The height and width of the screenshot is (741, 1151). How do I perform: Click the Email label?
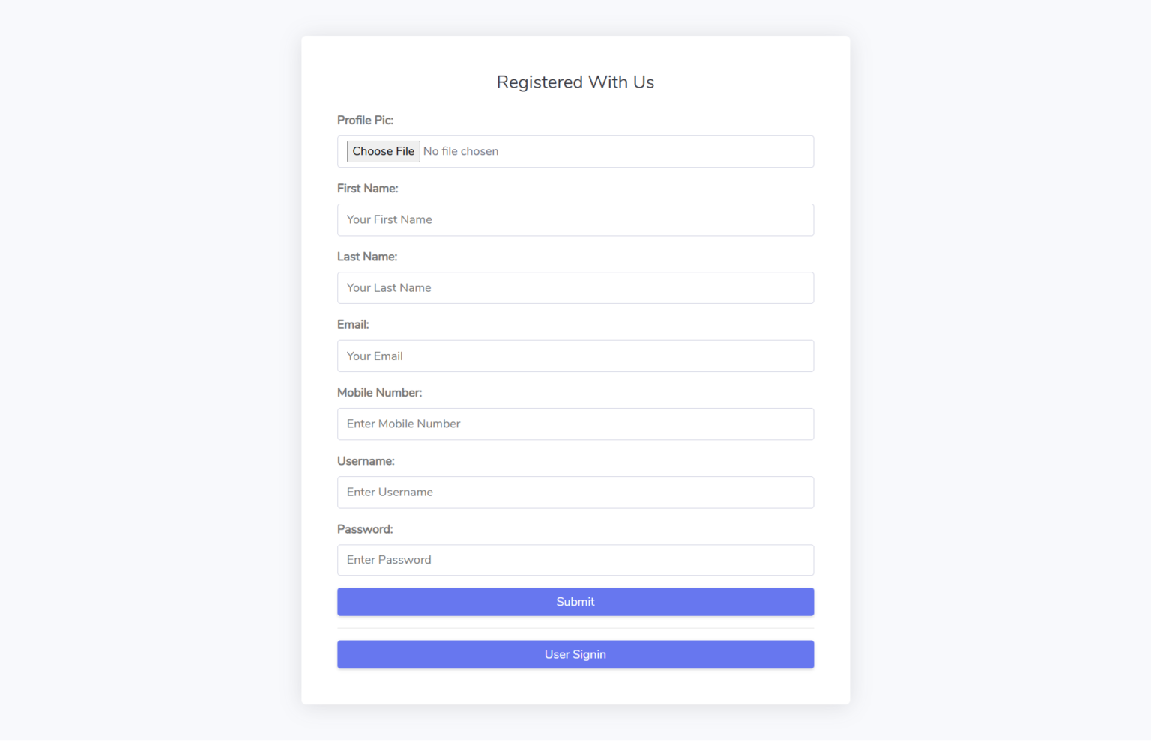352,324
